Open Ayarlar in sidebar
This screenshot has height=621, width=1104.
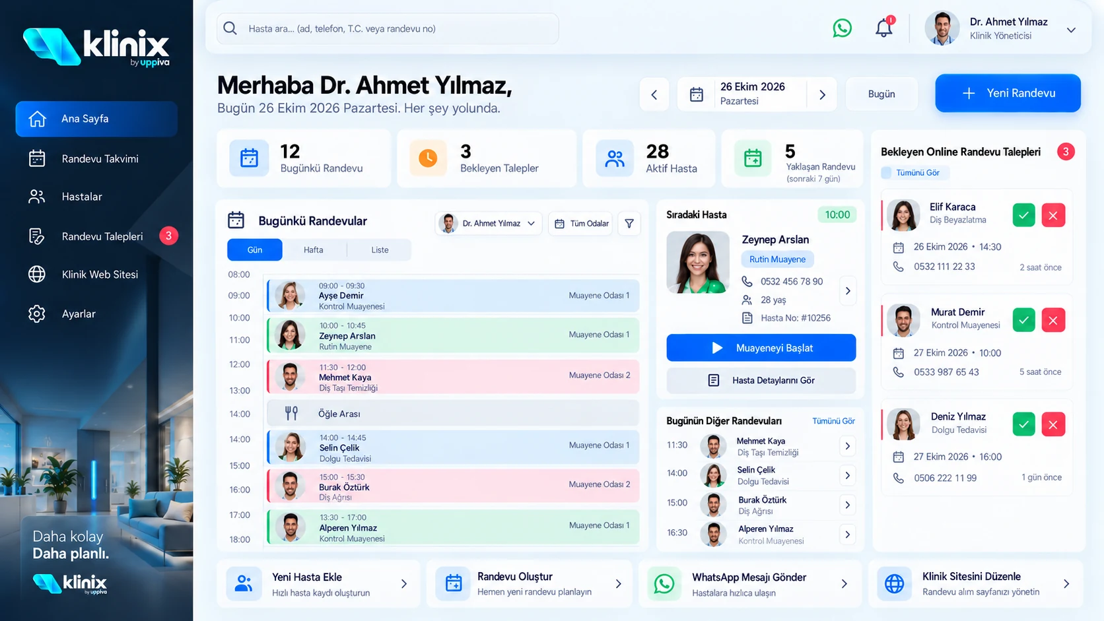96,314
